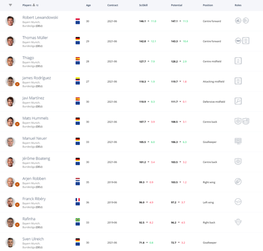Open Thomas Müller's player profile
The height and width of the screenshot is (251, 263).
pyautogui.click(x=35, y=38)
